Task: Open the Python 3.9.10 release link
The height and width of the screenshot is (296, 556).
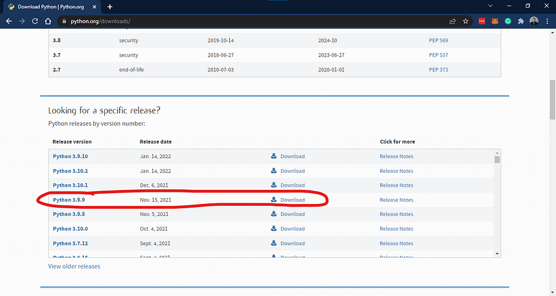Action: point(70,156)
